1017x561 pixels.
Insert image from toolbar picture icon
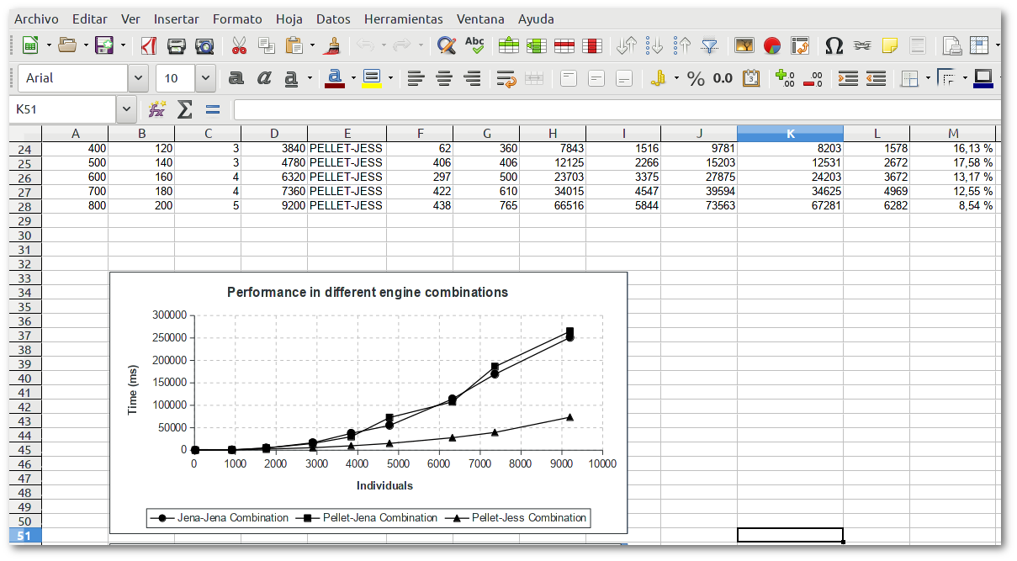(744, 45)
